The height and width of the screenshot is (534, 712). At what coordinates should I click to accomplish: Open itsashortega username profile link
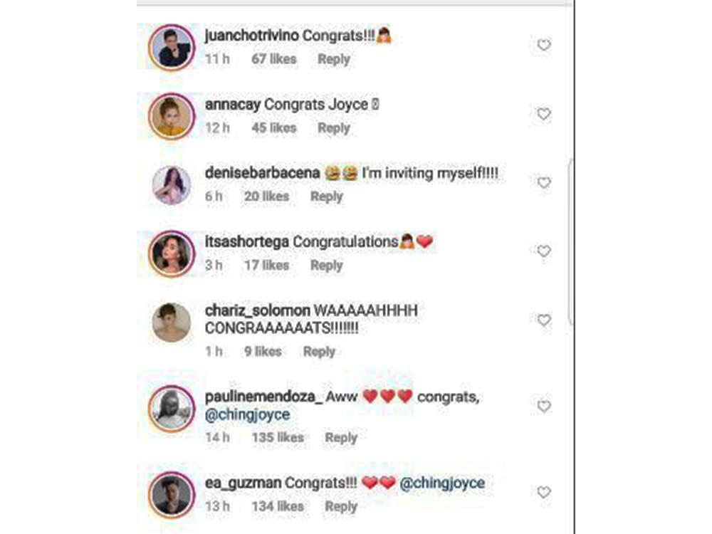[247, 242]
